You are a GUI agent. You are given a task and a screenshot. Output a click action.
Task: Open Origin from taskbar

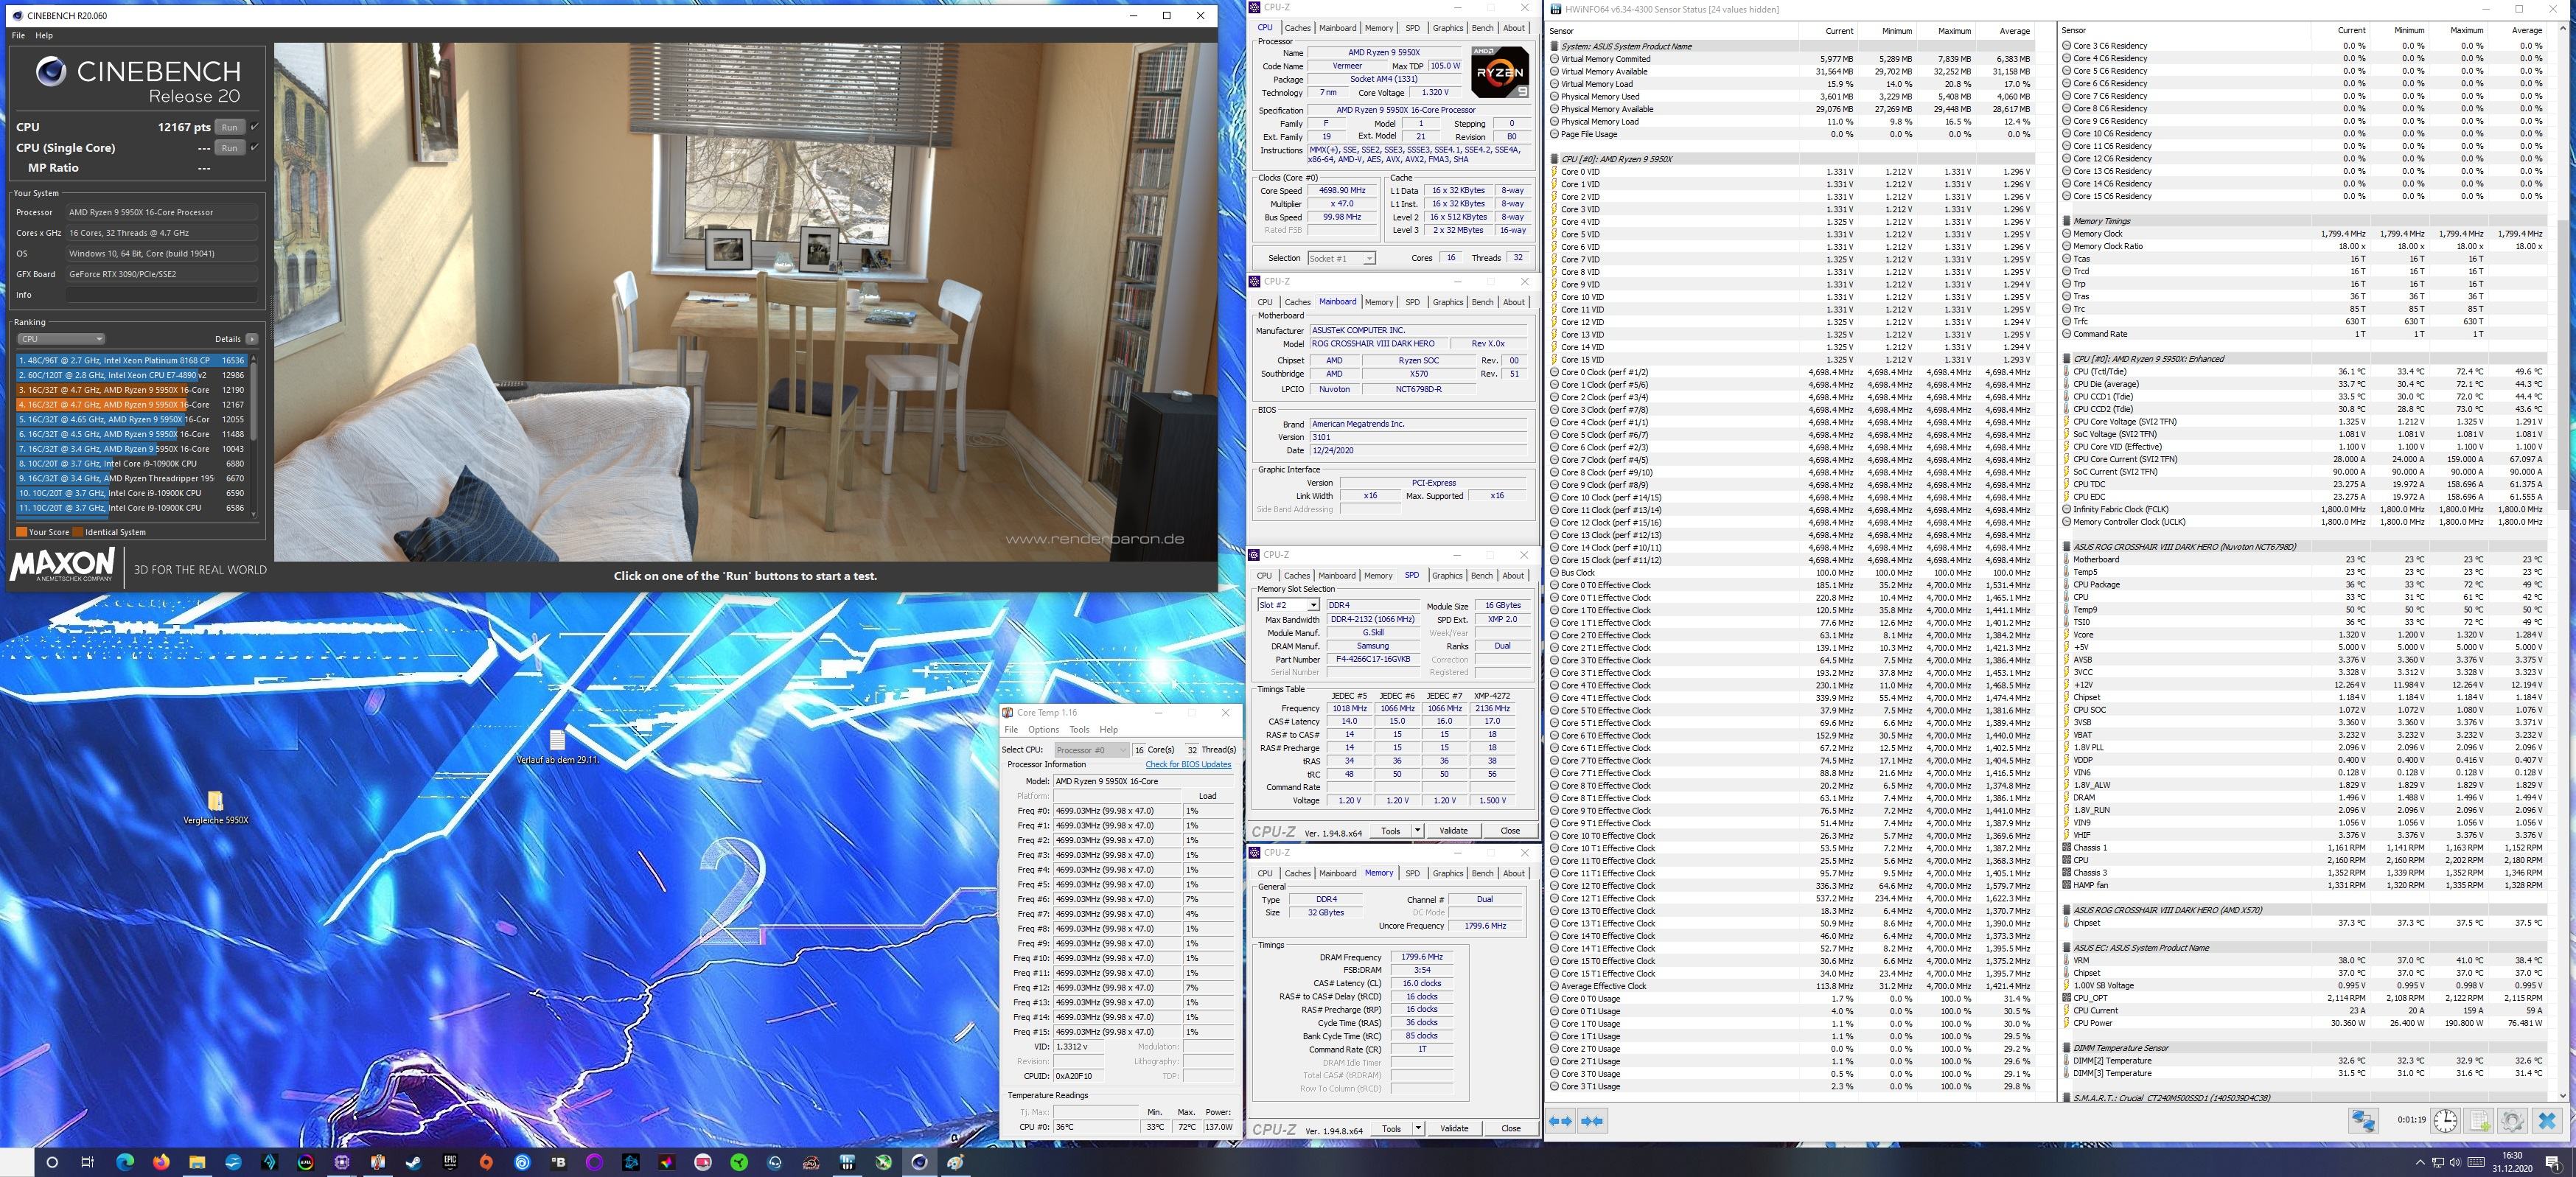pos(486,1162)
